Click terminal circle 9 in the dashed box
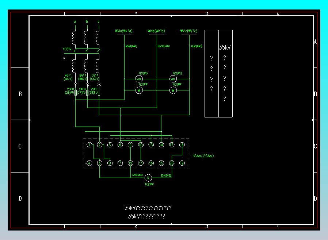 (x=130, y=145)
